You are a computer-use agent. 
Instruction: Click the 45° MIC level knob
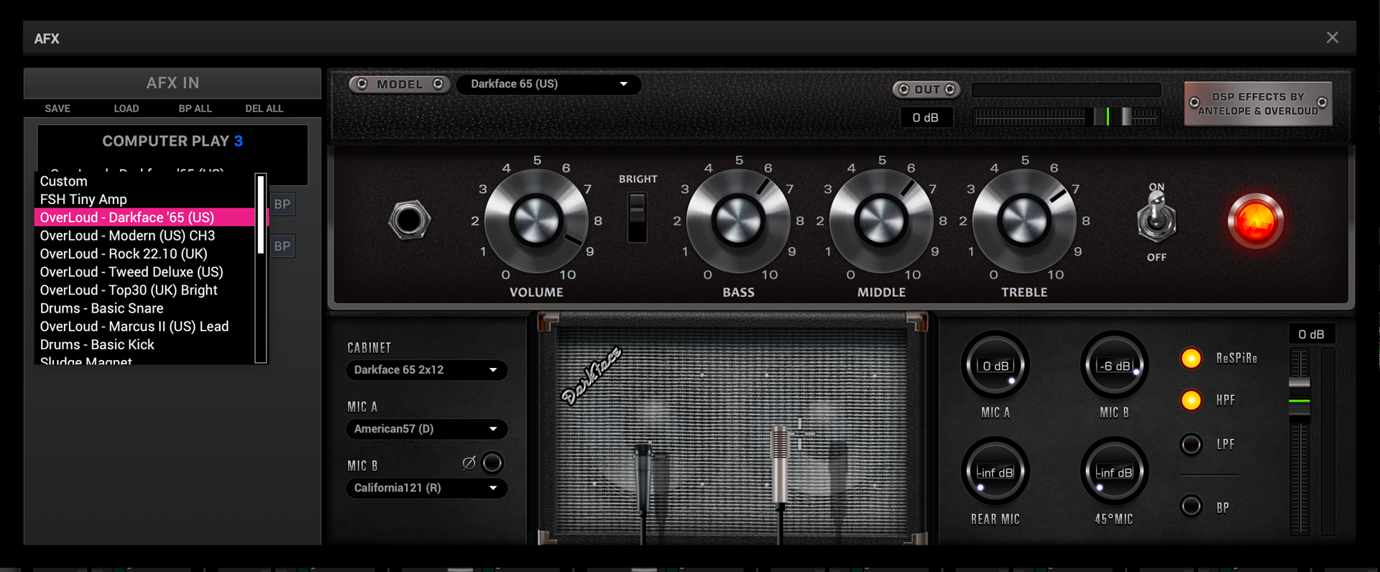(1114, 471)
